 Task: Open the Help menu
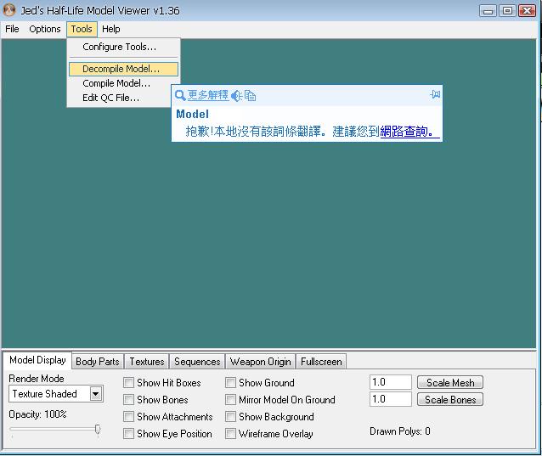[x=111, y=29]
